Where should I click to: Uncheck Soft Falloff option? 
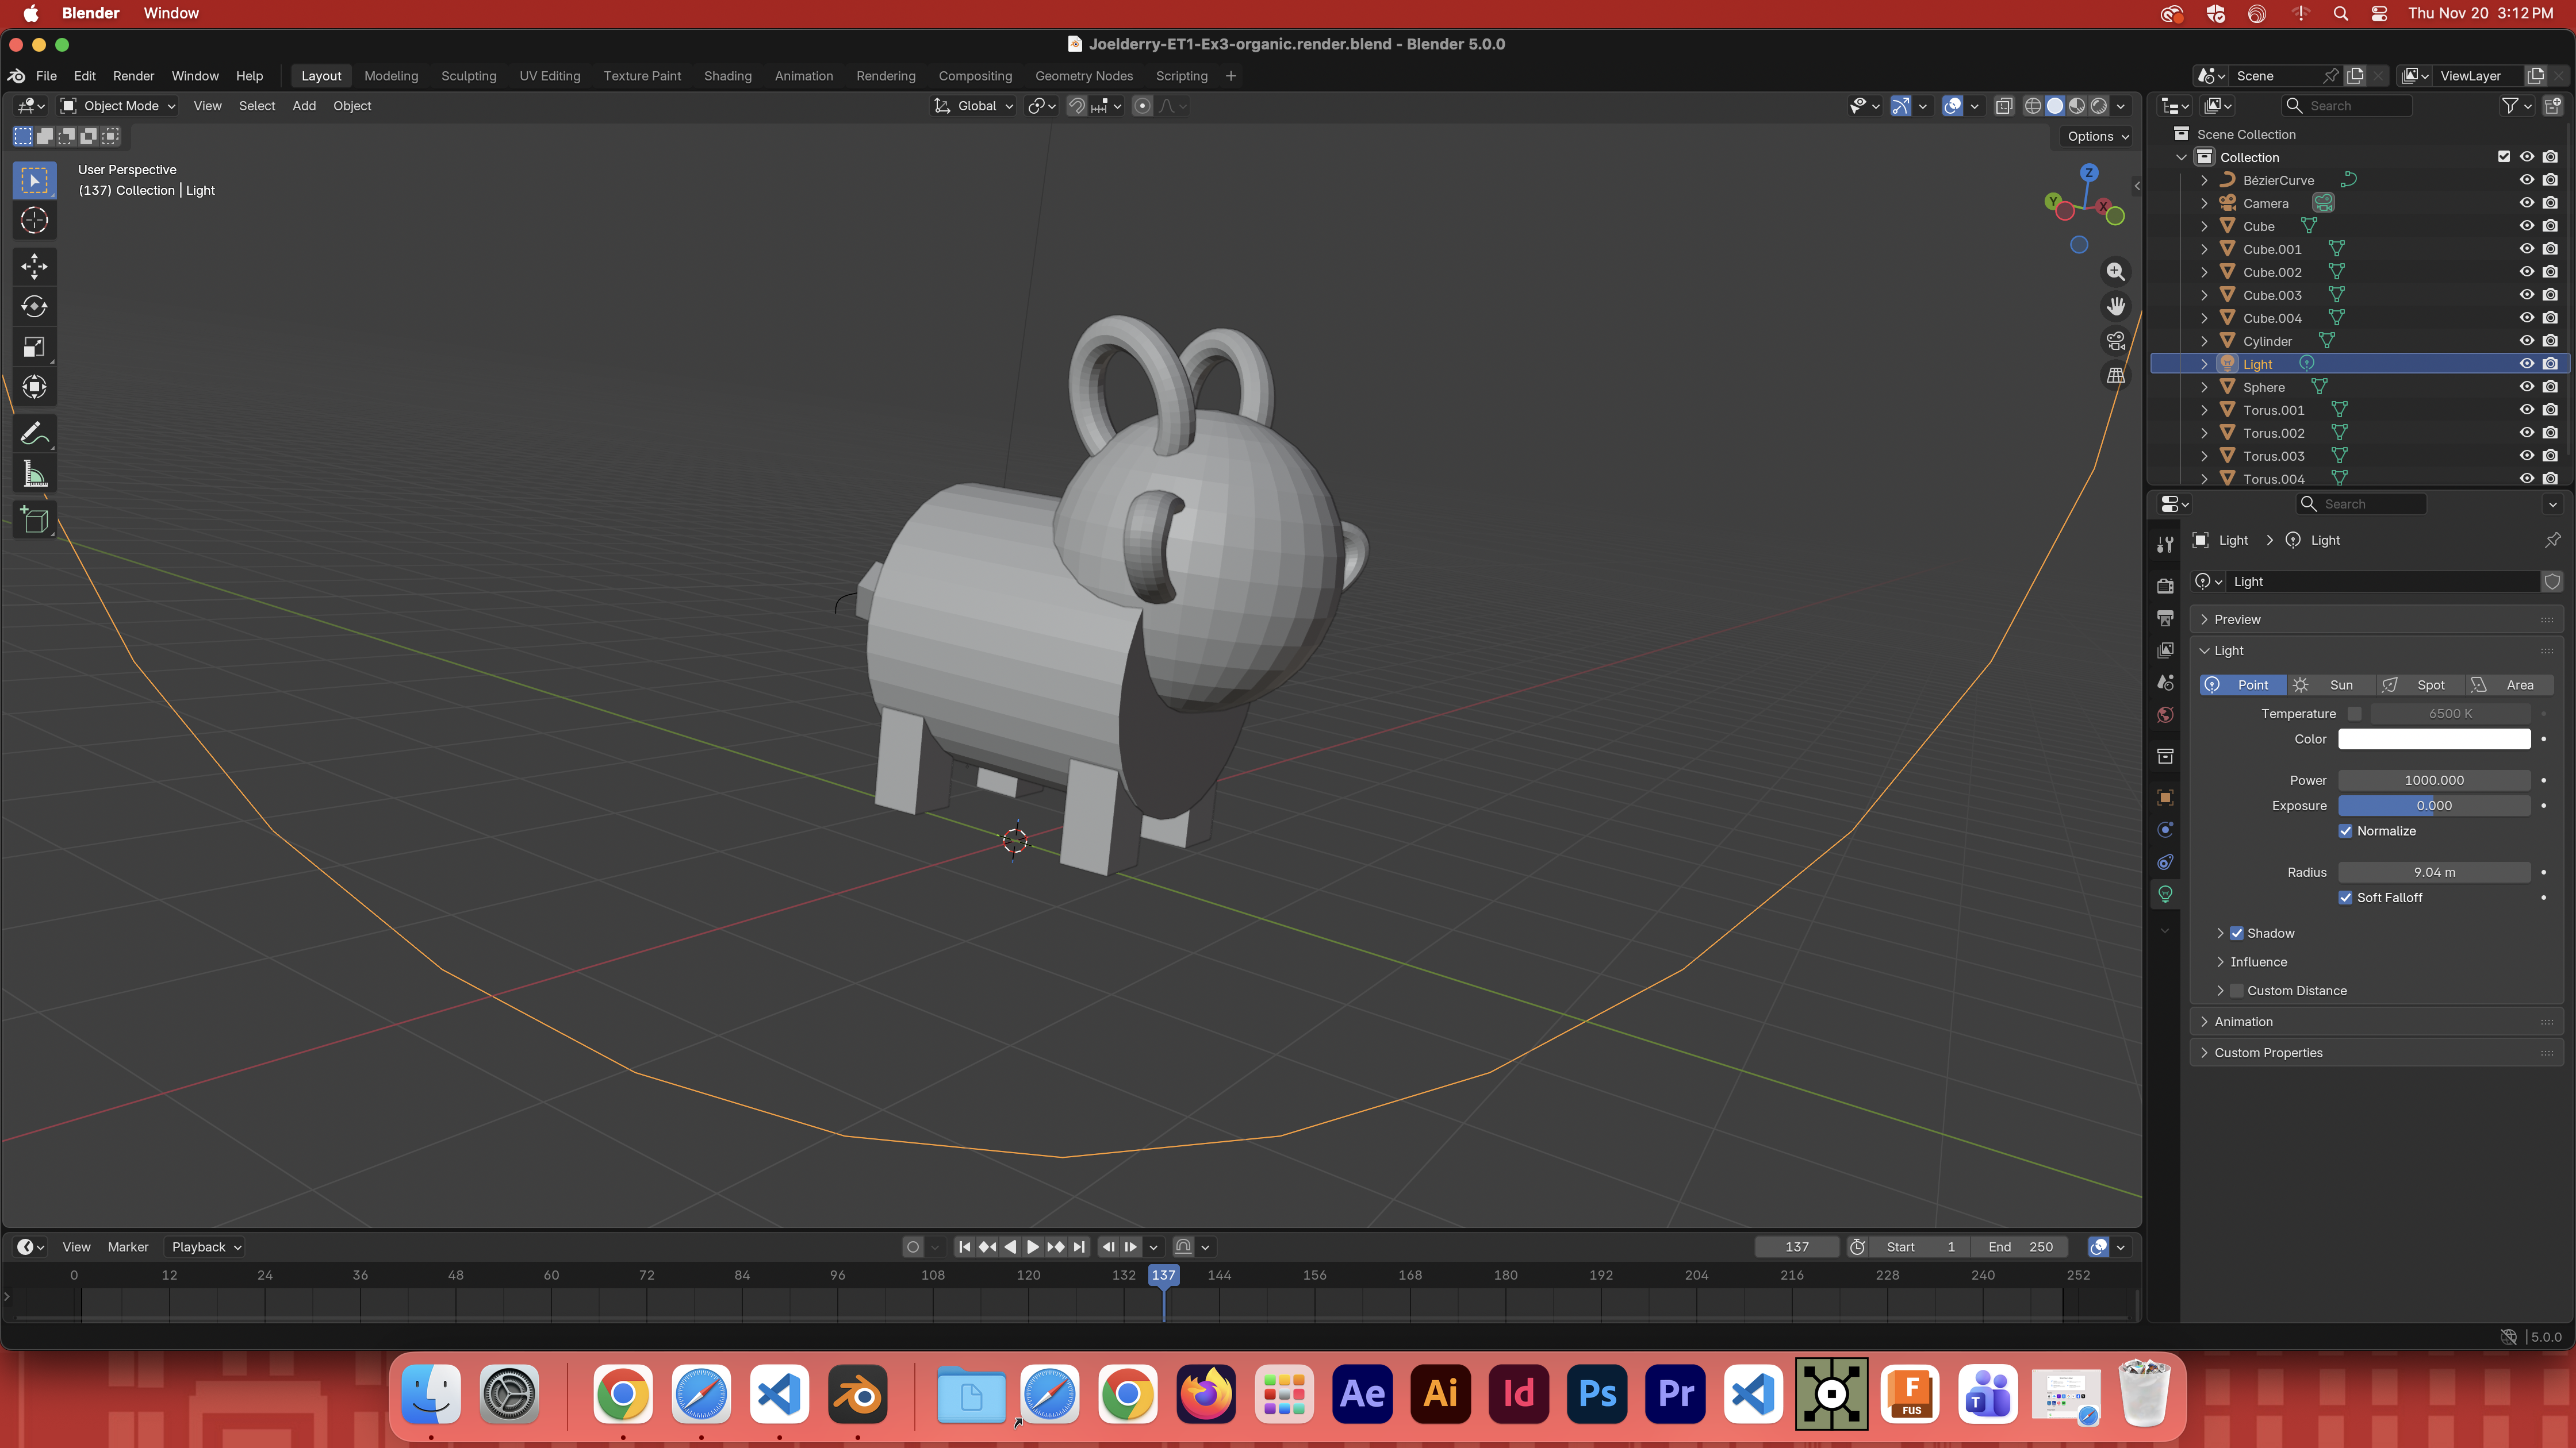(2345, 898)
